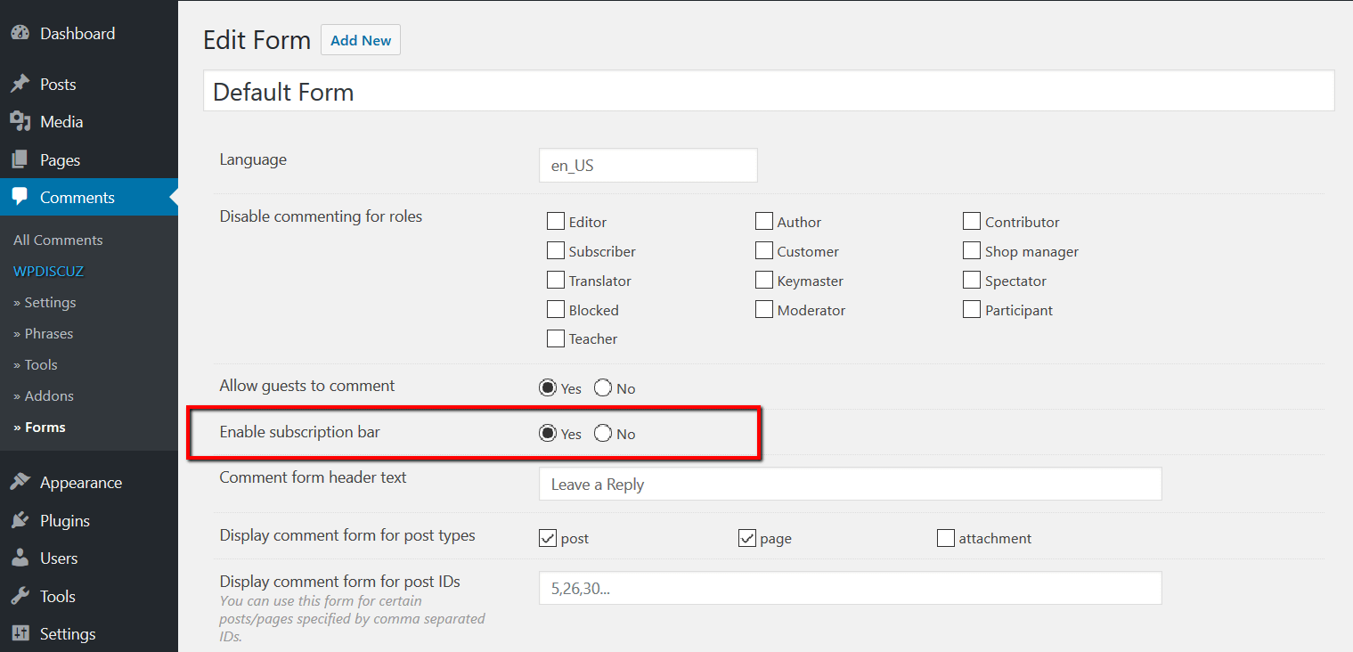
Task: Open All Comments in the sidebar
Action: tap(58, 240)
